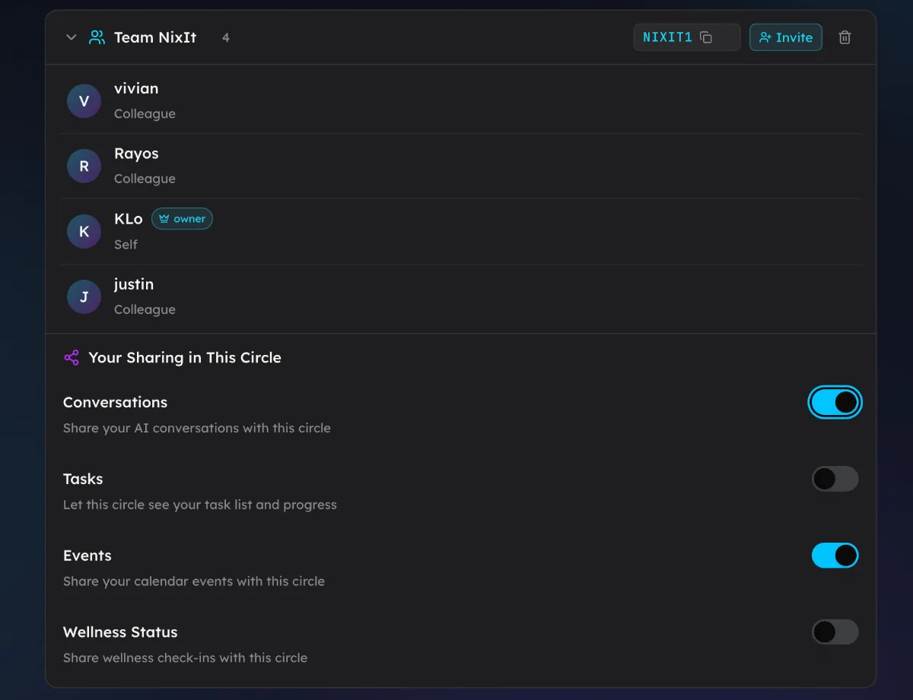Click the Conversations label
The width and height of the screenshot is (913, 700).
[x=115, y=402]
